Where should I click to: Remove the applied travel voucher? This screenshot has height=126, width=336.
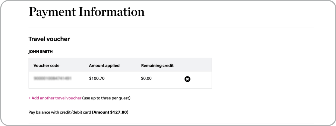(187, 79)
